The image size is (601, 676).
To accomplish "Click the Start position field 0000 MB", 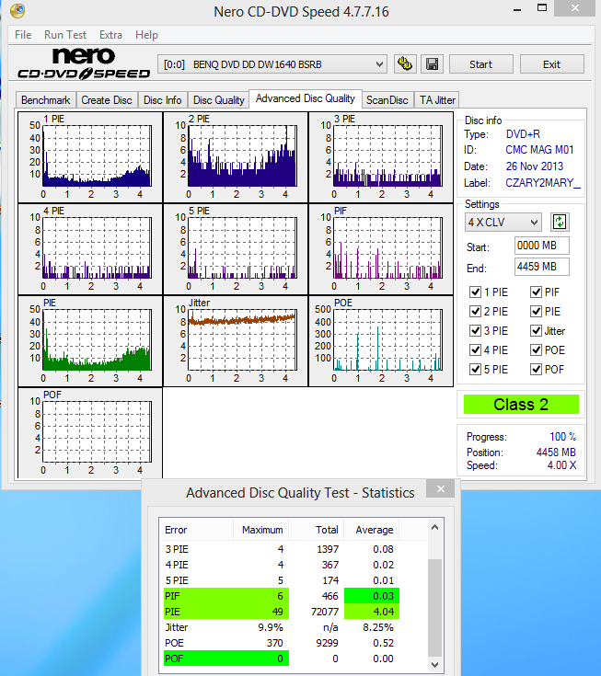I will [x=541, y=246].
